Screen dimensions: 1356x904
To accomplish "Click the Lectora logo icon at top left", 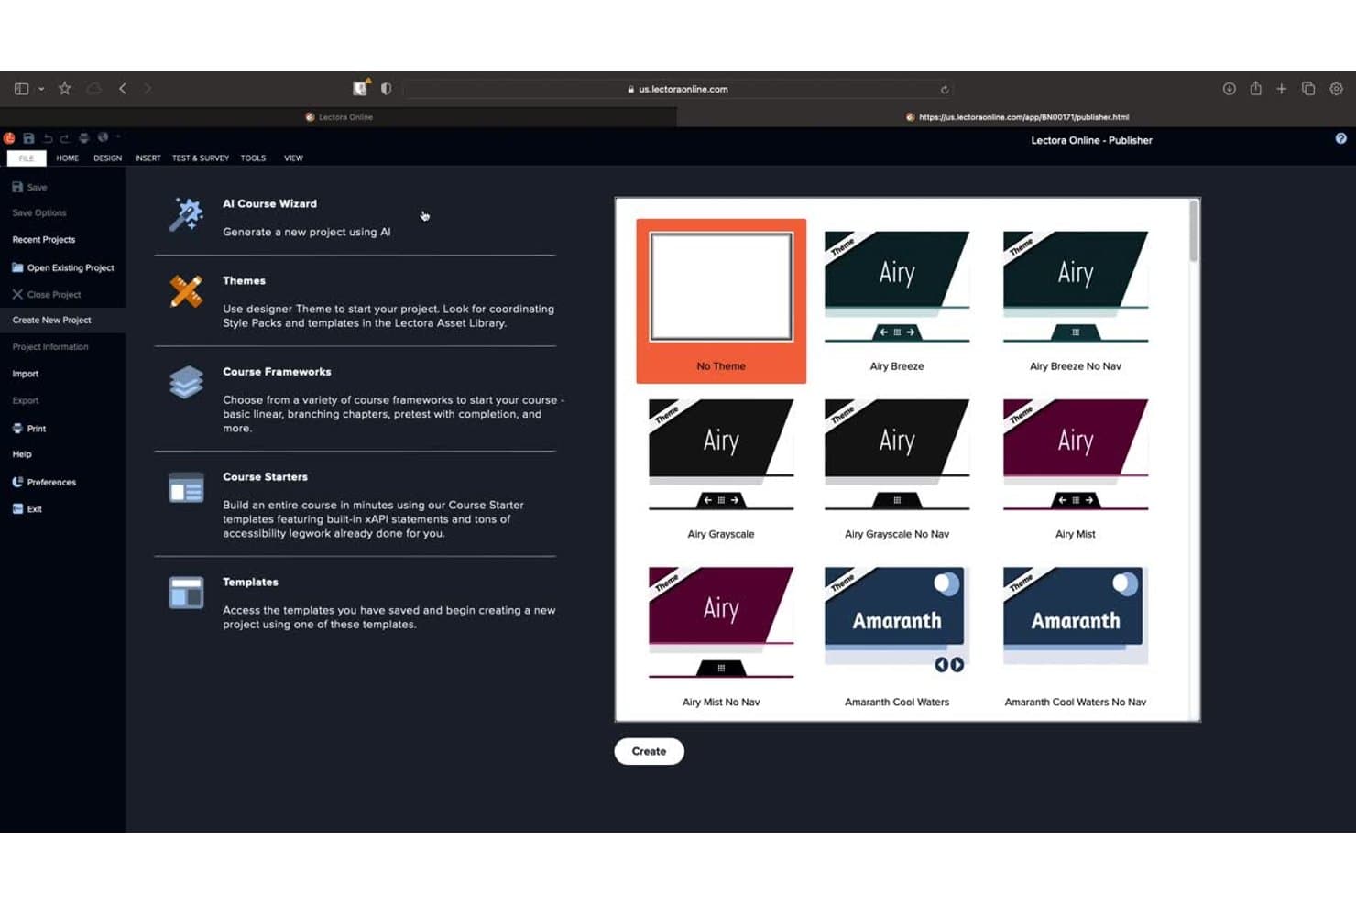I will [9, 138].
